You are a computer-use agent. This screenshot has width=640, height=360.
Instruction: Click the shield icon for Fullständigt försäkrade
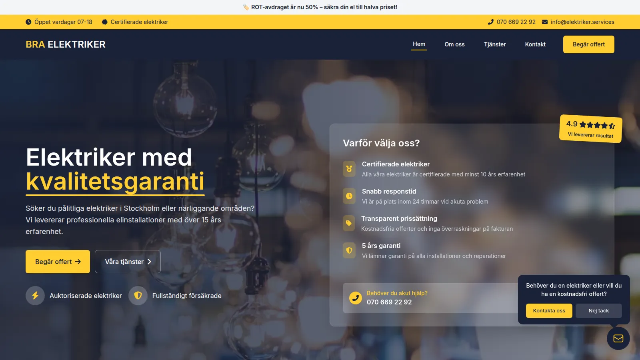138,296
